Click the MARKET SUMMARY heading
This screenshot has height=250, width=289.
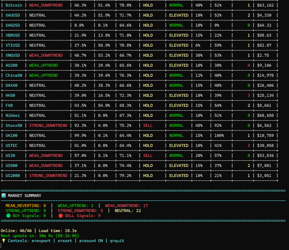(25, 196)
